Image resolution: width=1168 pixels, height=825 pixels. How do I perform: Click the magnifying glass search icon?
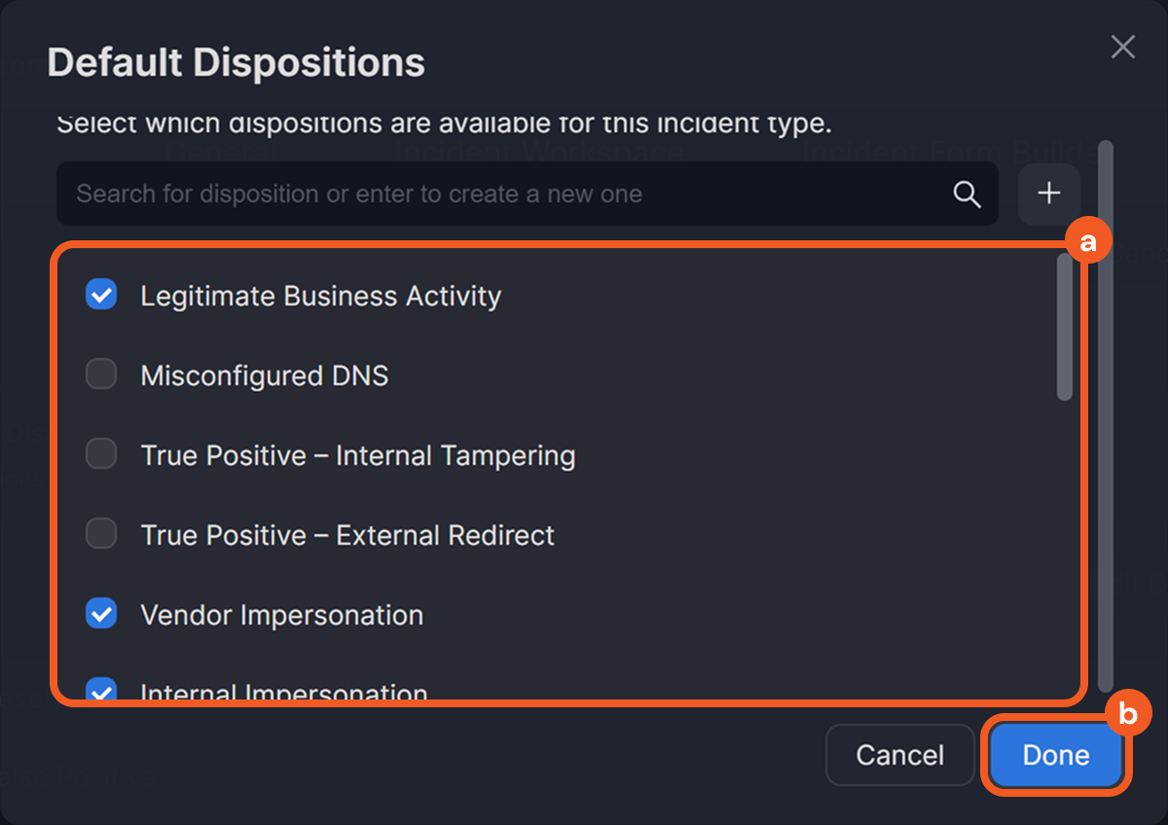click(x=967, y=194)
